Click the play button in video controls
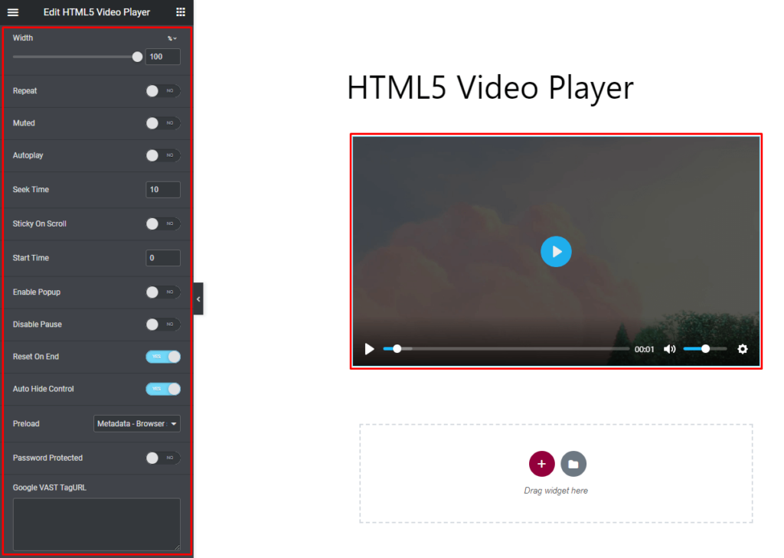Image resolution: width=784 pixels, height=558 pixels. 370,348
